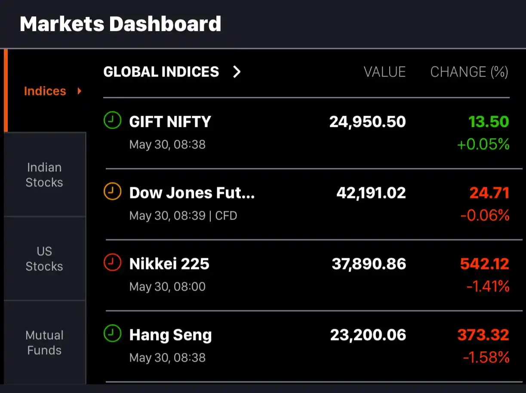Click the -1.58% change for Hang Seng
Image resolution: width=526 pixels, height=393 pixels.
[486, 357]
